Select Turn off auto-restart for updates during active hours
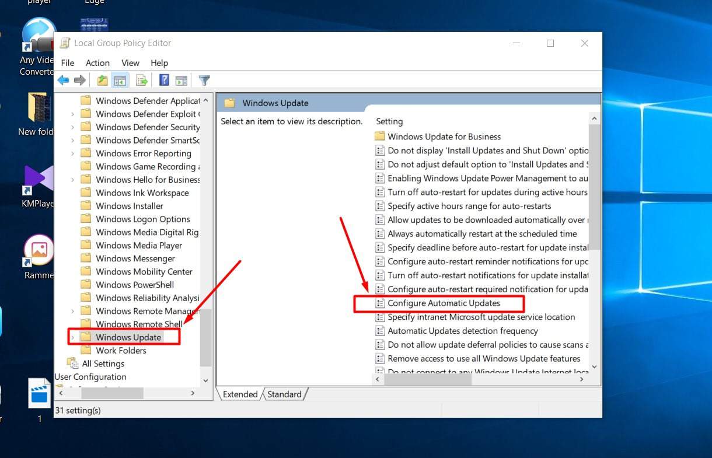 click(487, 192)
